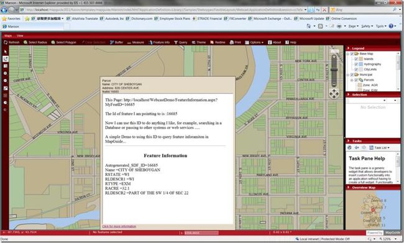This screenshot has height=243, width=404.
Task: Start the Measure tool
Action: [135, 42]
